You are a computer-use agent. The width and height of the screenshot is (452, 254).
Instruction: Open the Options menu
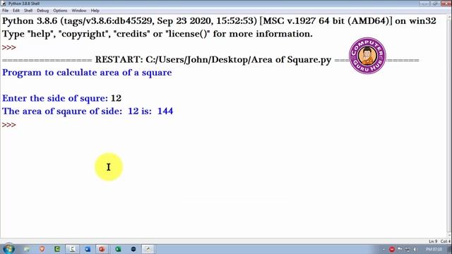click(60, 11)
